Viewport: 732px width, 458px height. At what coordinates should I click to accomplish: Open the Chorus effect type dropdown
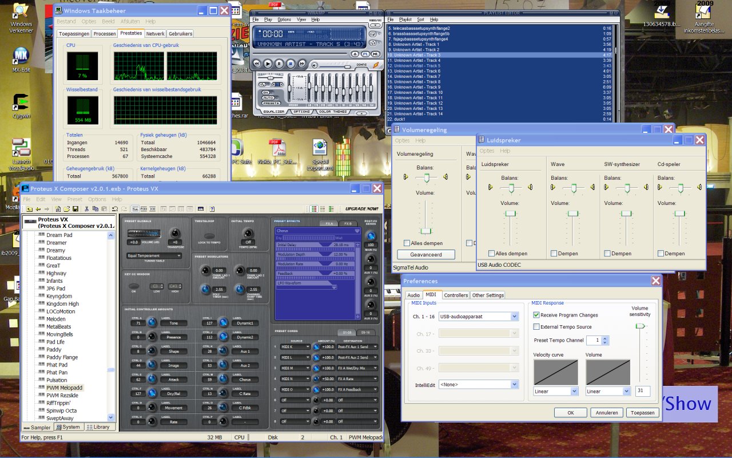point(318,231)
